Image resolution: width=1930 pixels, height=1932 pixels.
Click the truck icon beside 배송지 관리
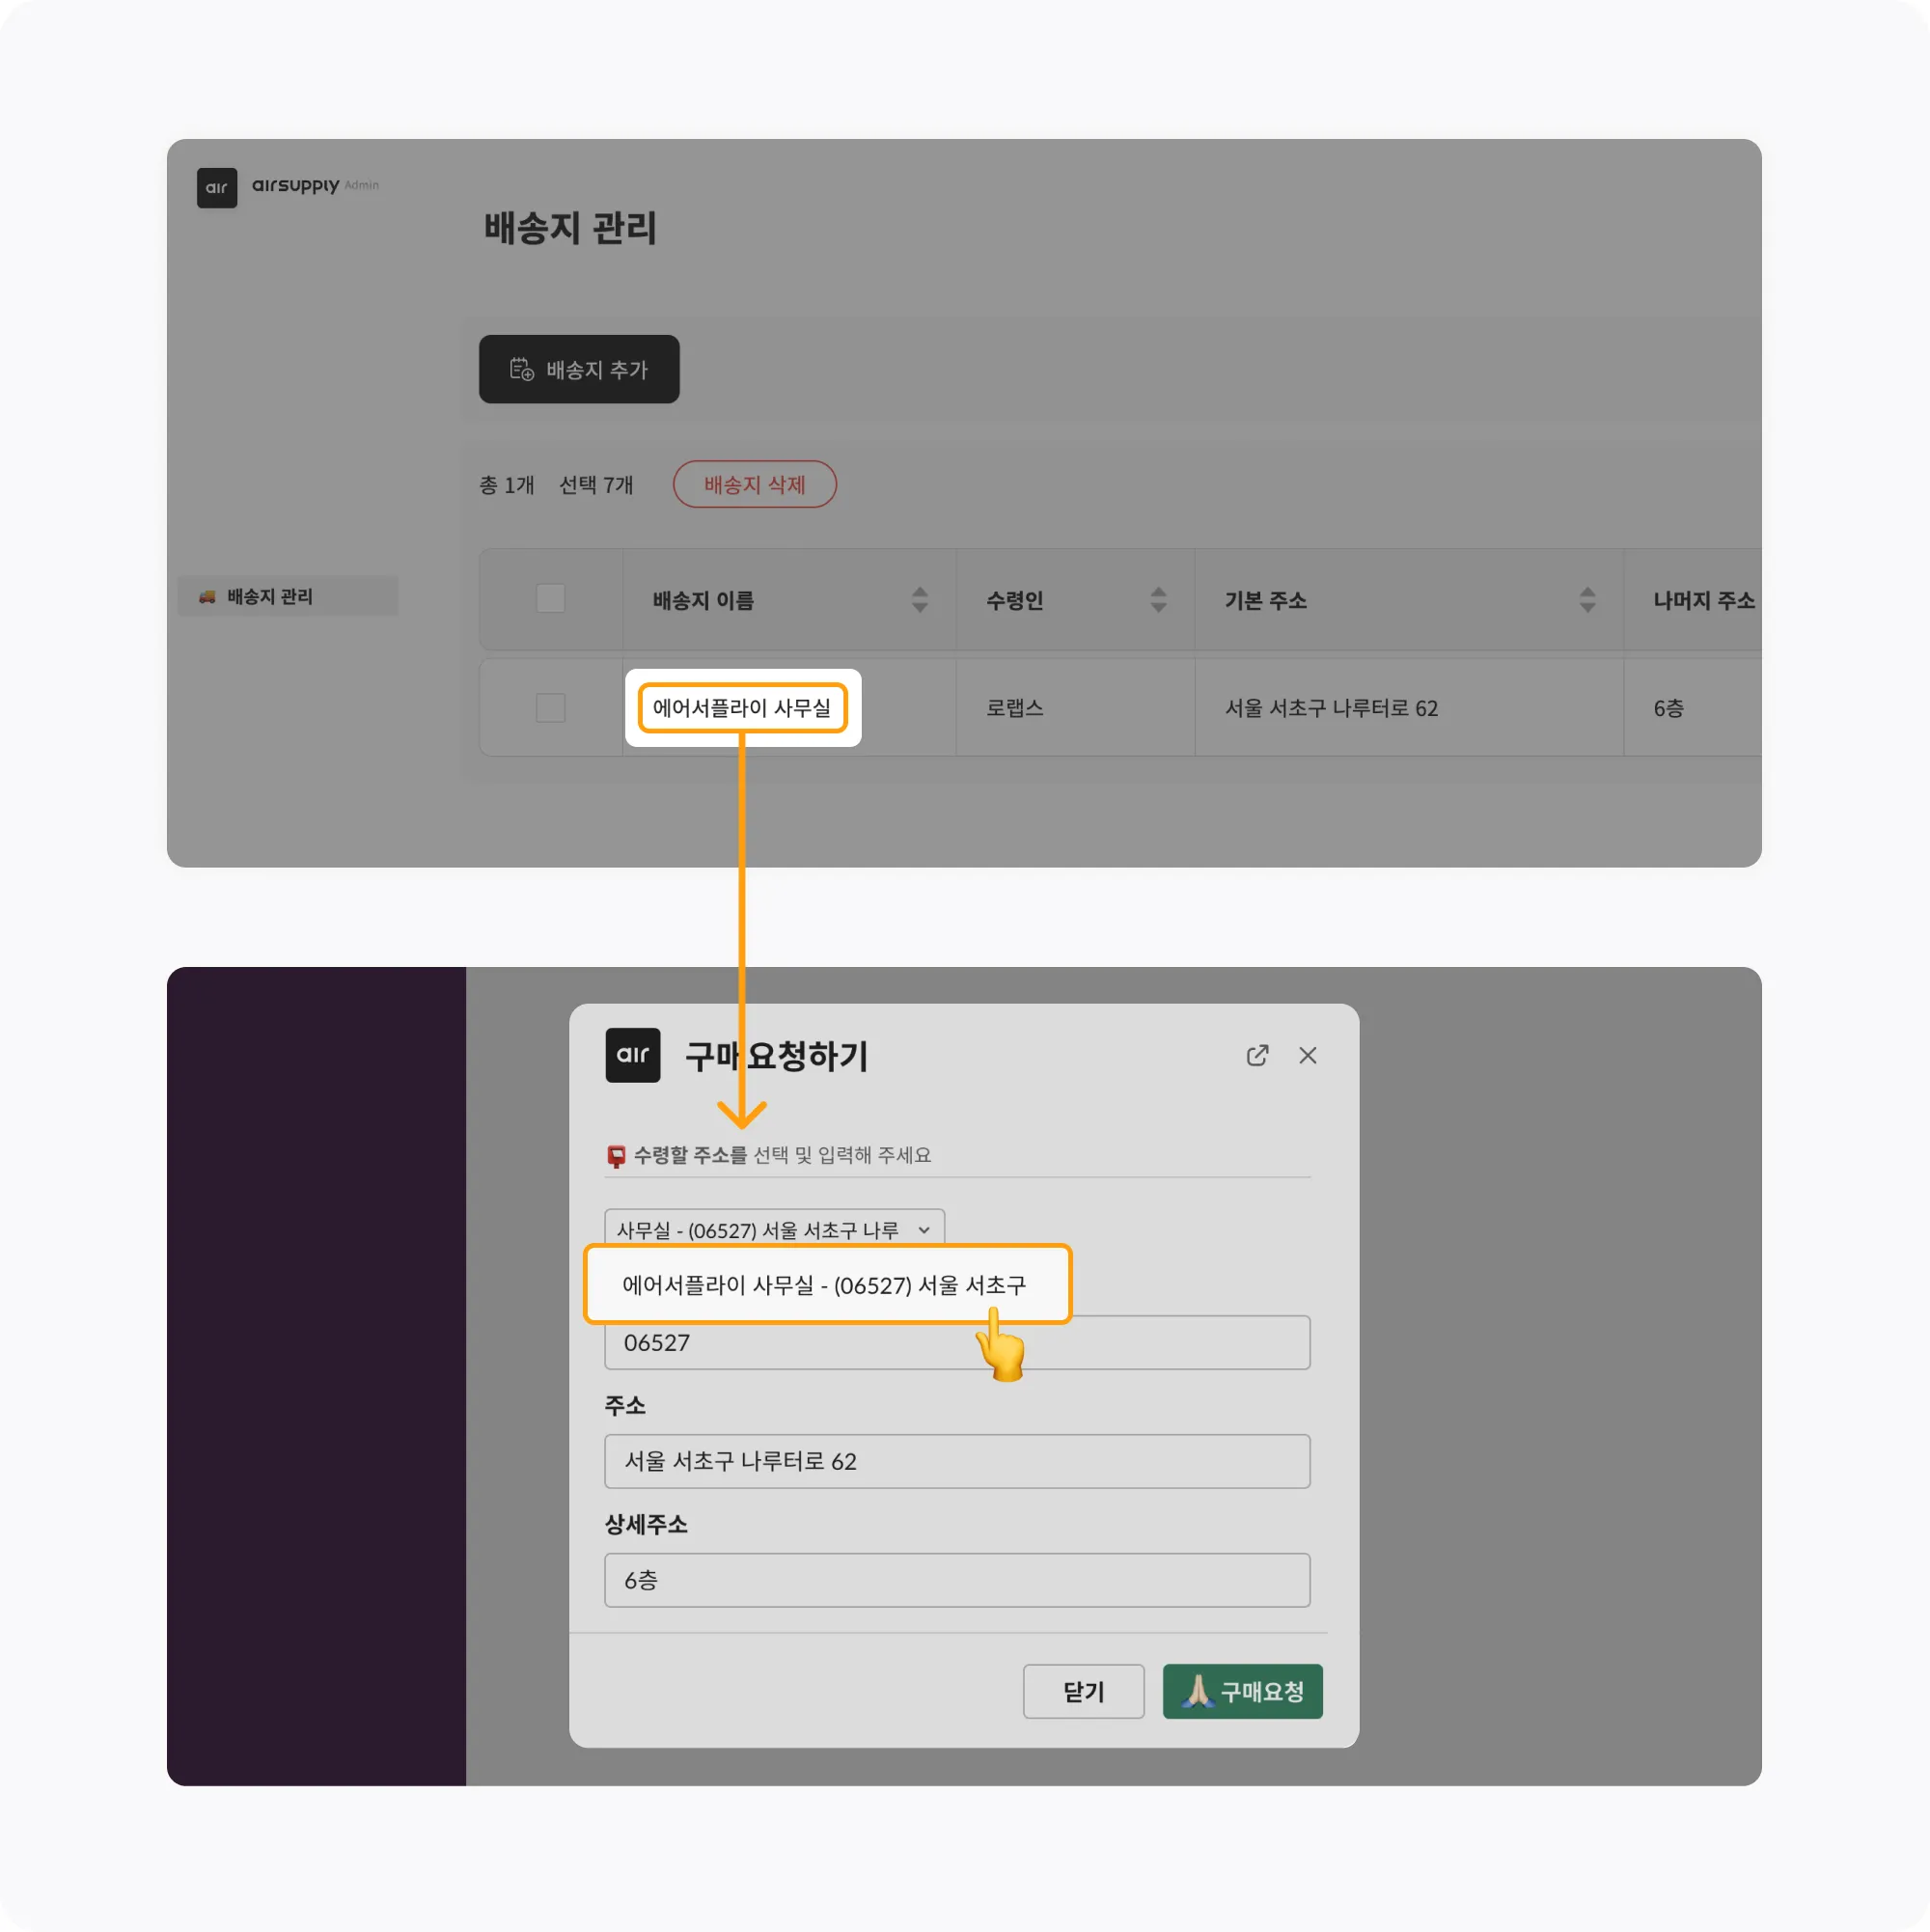tap(207, 596)
